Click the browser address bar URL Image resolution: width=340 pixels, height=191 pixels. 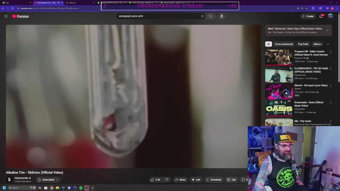[x=50, y=8]
